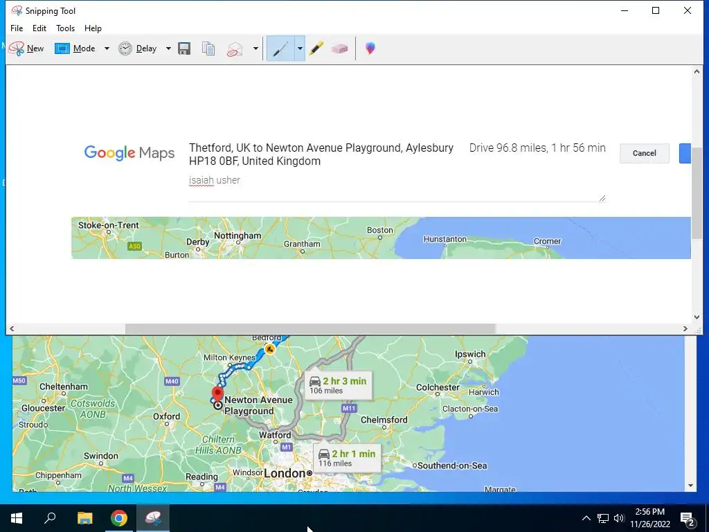Edit snip with Paint 3D icon

pyautogui.click(x=370, y=48)
